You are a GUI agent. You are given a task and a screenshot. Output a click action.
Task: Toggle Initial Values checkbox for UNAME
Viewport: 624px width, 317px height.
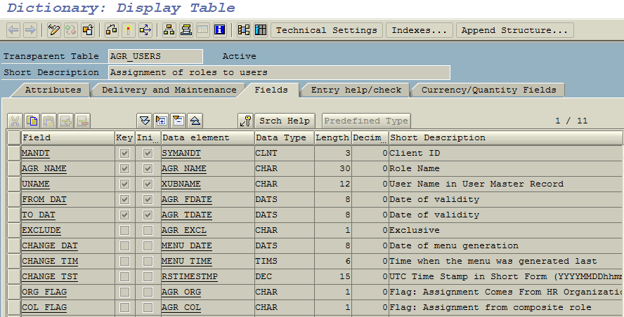point(148,184)
